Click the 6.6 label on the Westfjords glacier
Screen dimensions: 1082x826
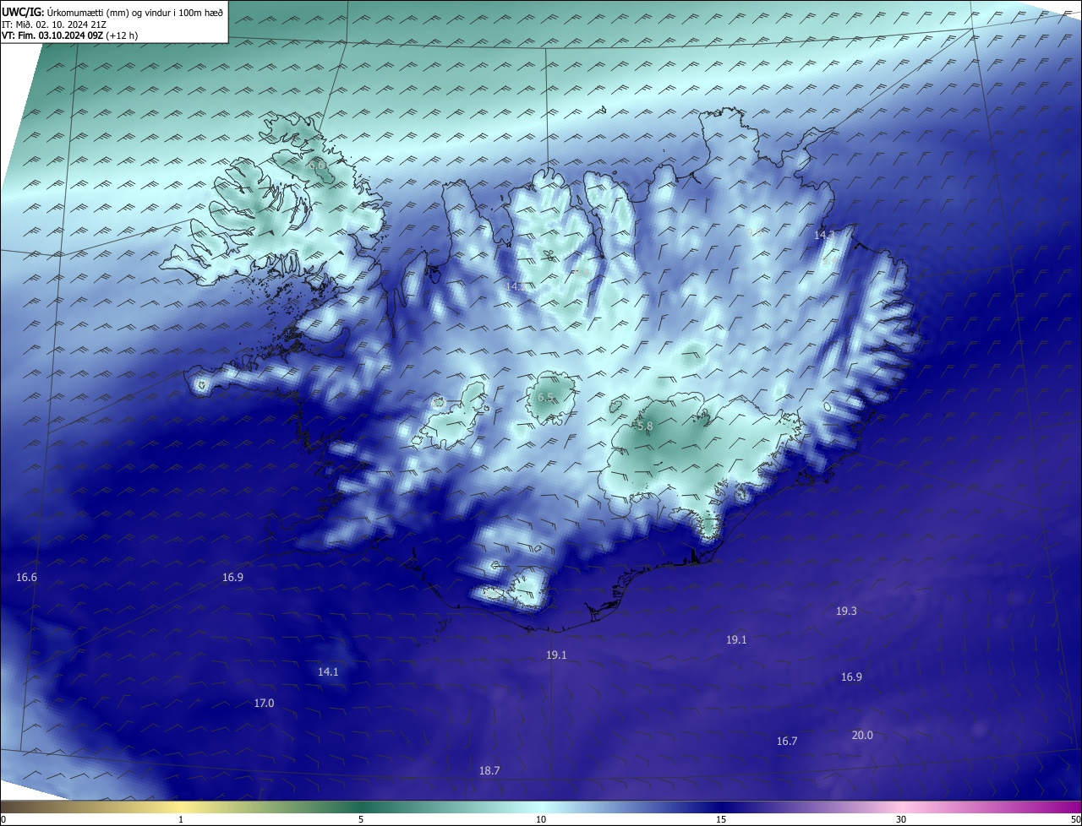point(316,166)
